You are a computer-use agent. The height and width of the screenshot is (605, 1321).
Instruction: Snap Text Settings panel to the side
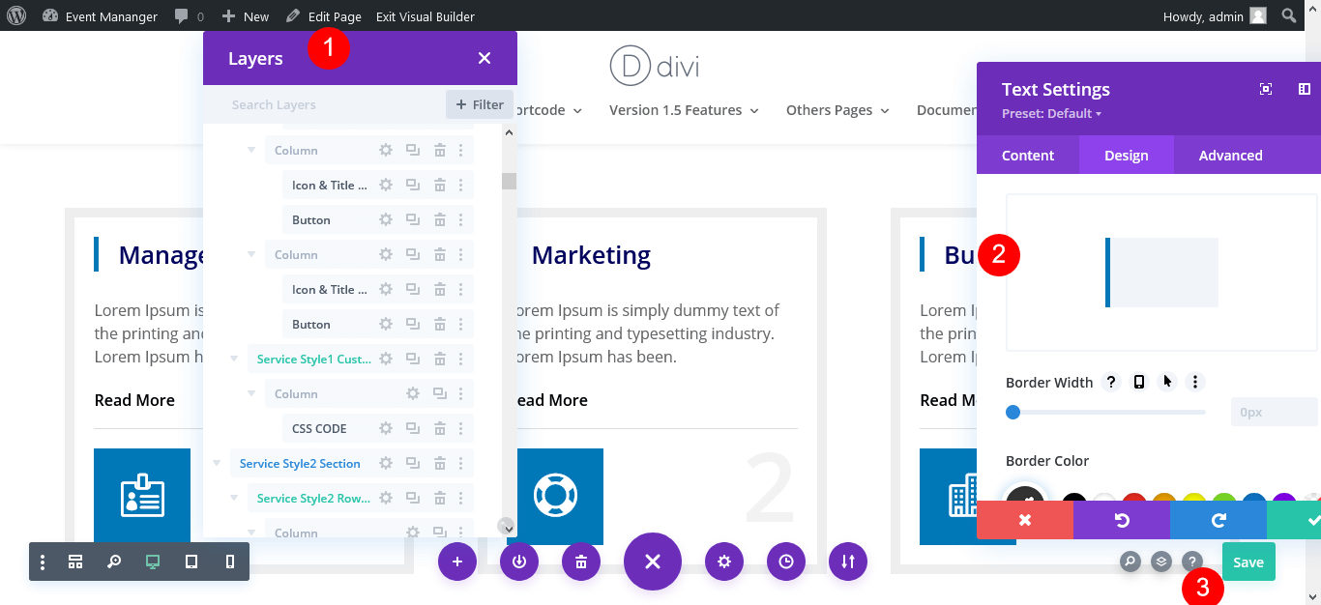click(x=1305, y=89)
